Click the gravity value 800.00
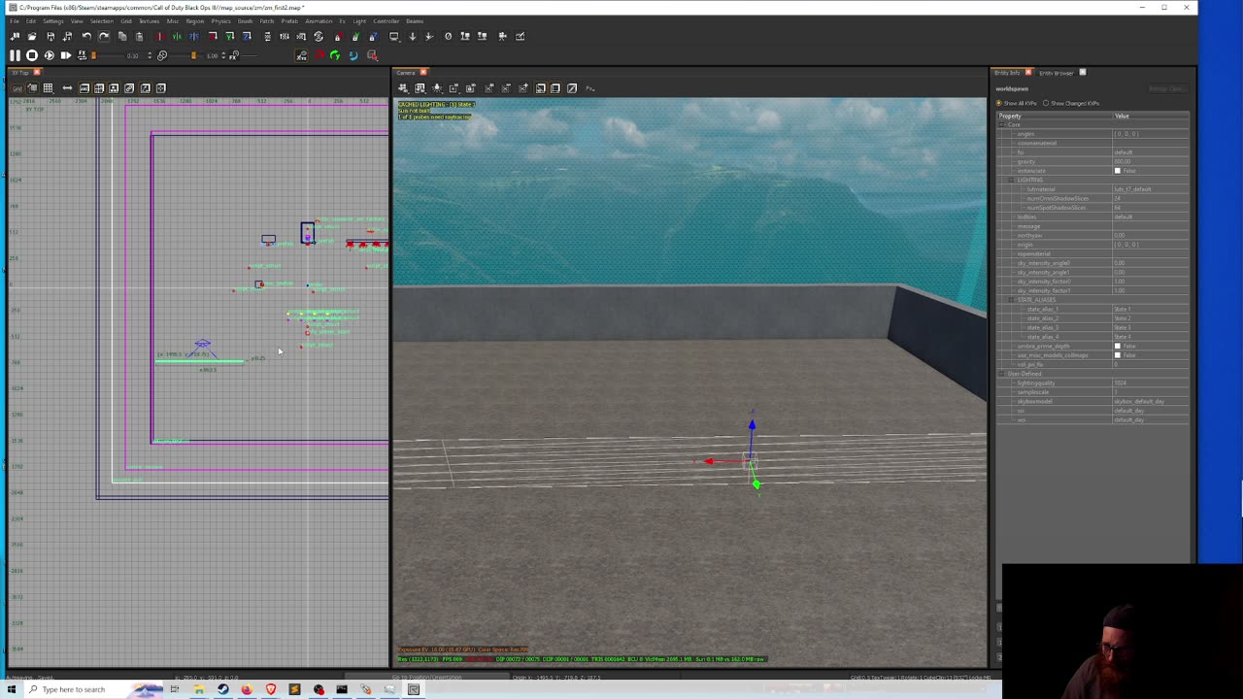1243x699 pixels. pyautogui.click(x=1151, y=161)
